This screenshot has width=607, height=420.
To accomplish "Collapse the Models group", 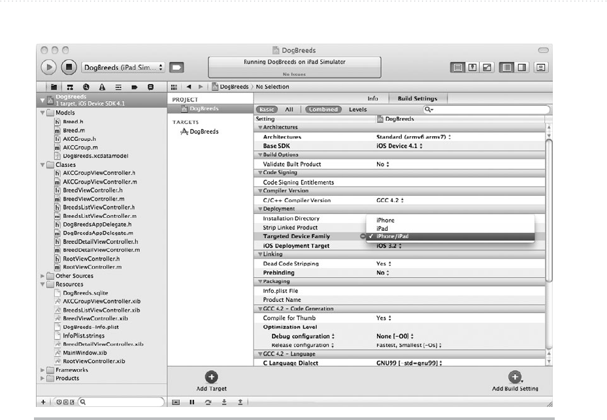I will coord(42,113).
